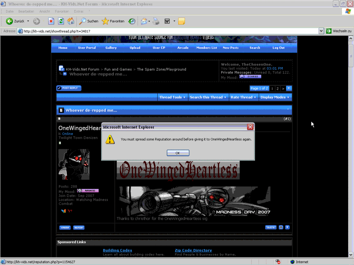Open Display Modes dropdown
The image size is (354, 265).
coord(275,97)
